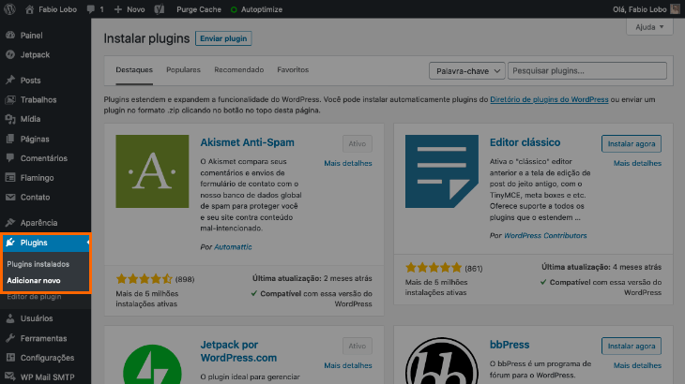This screenshot has width=685, height=384.
Task: Click the (861) rating count text
Action: tap(474, 269)
